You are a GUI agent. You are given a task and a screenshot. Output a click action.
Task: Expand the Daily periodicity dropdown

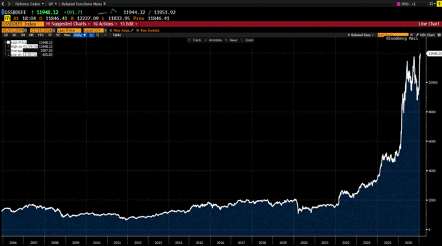[x=80, y=35]
